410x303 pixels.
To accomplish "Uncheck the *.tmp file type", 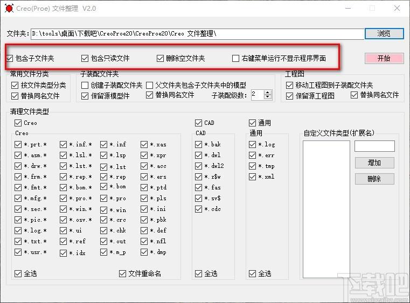I will coord(252,166).
